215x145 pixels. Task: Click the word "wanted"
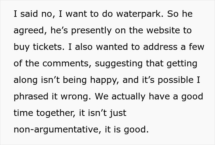tap(100, 47)
